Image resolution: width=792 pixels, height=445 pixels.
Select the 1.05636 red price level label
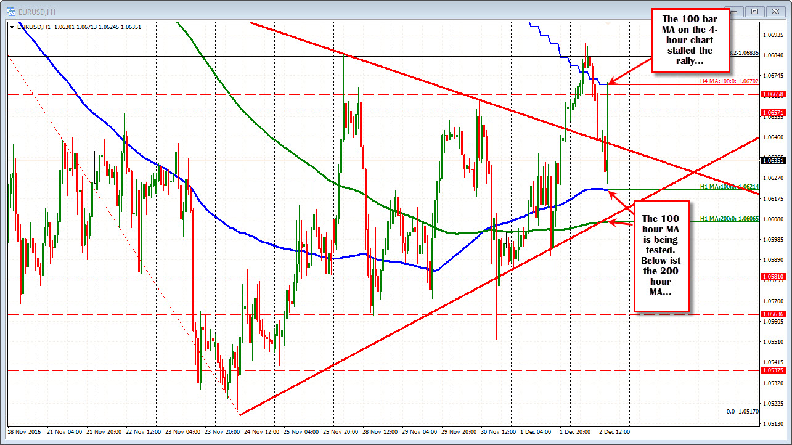click(774, 314)
